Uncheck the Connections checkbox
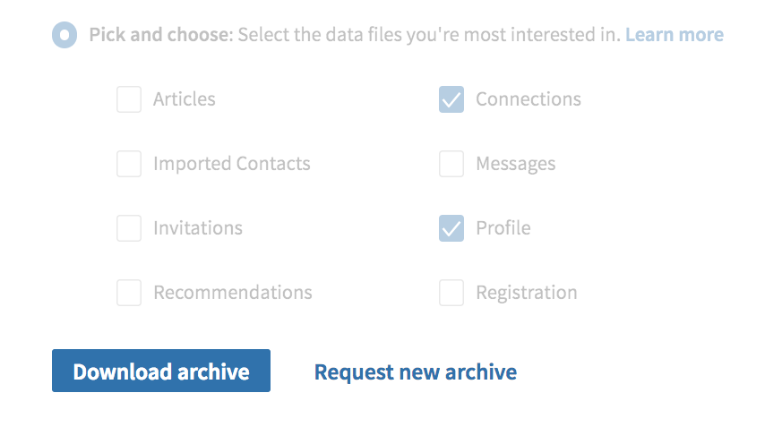The image size is (765, 444). coord(451,99)
